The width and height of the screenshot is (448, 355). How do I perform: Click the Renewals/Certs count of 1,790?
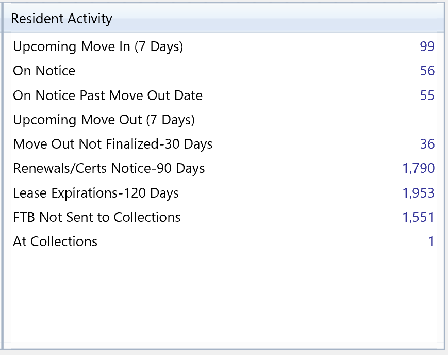[418, 168]
